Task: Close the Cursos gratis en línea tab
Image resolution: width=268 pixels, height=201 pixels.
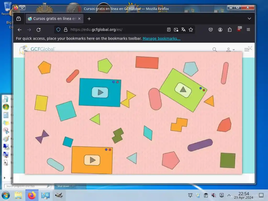Action: tap(79, 19)
